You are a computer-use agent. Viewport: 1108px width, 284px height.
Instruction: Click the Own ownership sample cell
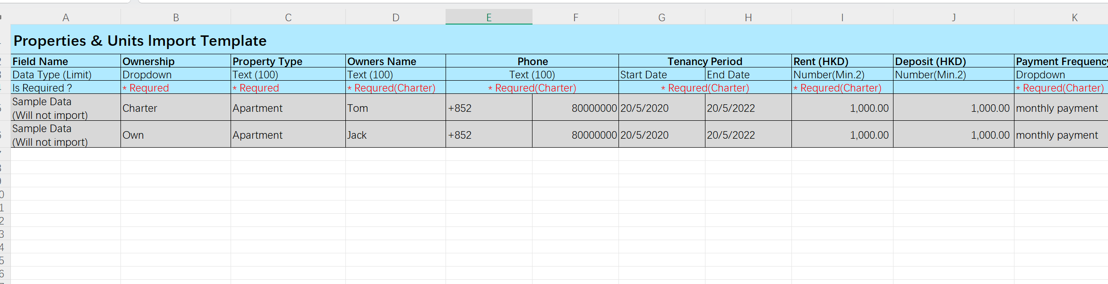(x=175, y=135)
